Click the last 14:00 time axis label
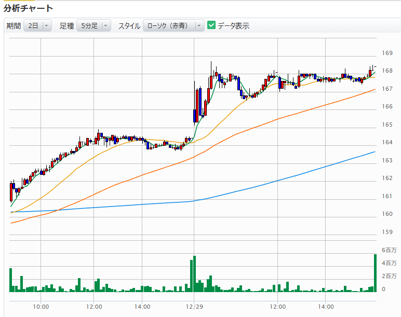 [326, 307]
